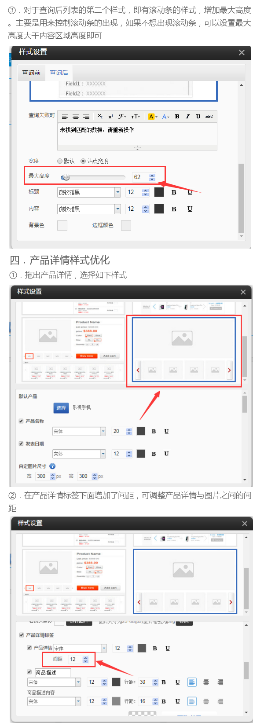The image size is (264, 726).
Task: Center-align text in 查询失败时 editor toolbar
Action: tap(76, 117)
